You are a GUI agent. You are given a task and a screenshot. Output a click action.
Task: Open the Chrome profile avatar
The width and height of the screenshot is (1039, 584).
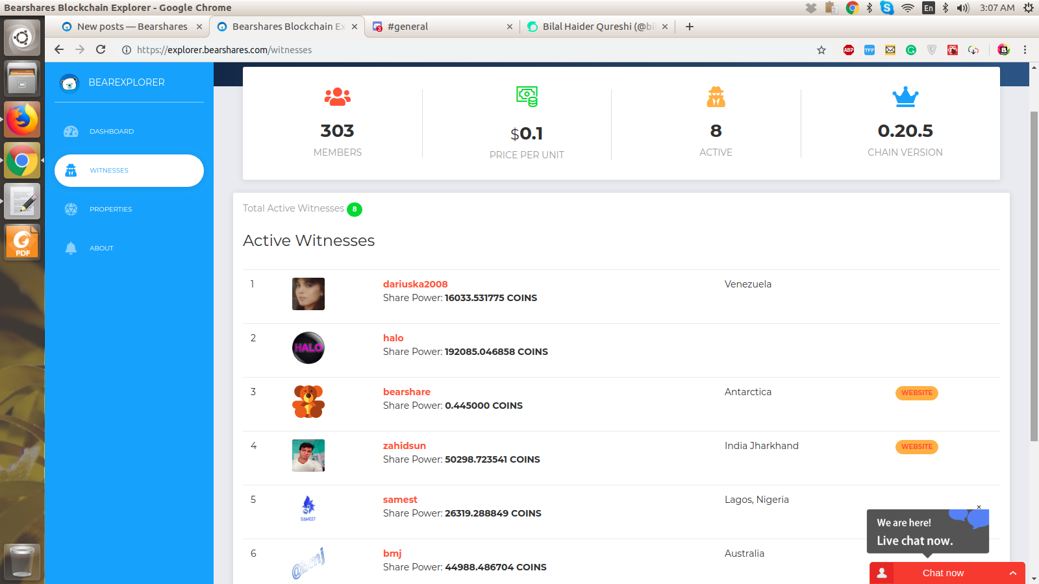pyautogui.click(x=1003, y=50)
